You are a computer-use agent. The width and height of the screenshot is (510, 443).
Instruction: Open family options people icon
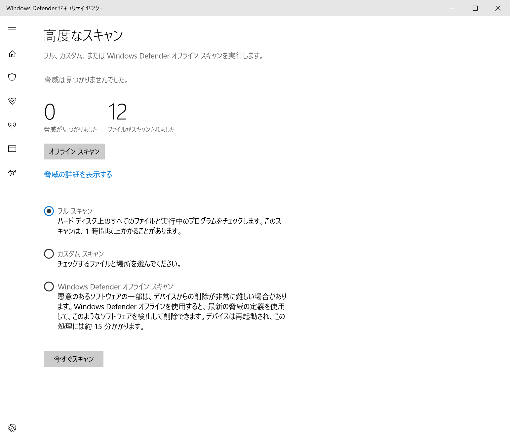coord(12,172)
